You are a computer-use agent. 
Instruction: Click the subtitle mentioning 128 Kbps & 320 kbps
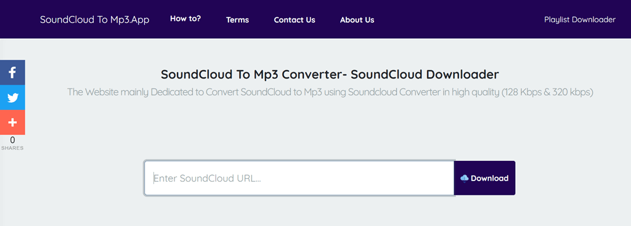tap(330, 92)
